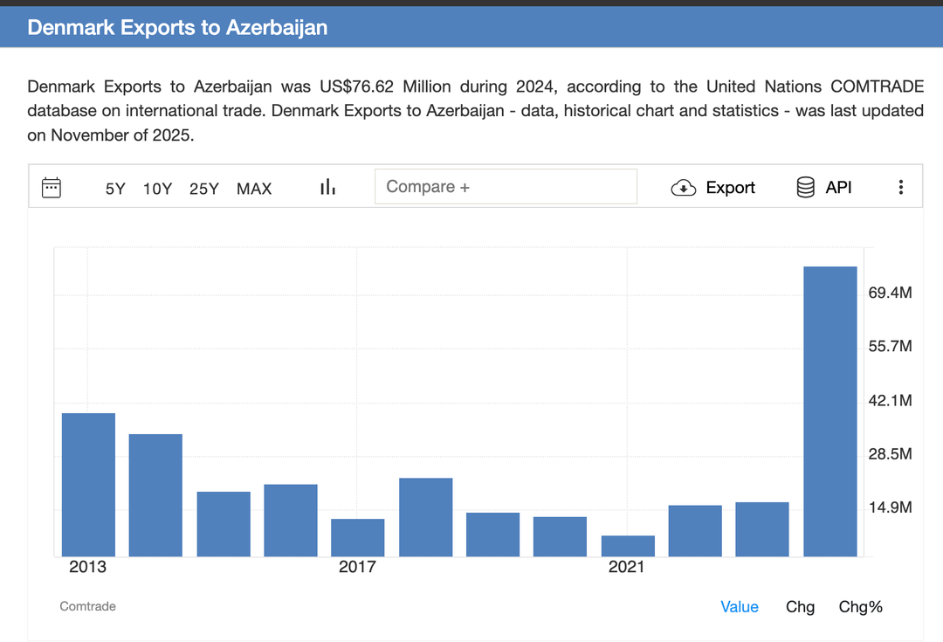
Task: Click the tallest 2024 bar in chart
Action: point(830,411)
